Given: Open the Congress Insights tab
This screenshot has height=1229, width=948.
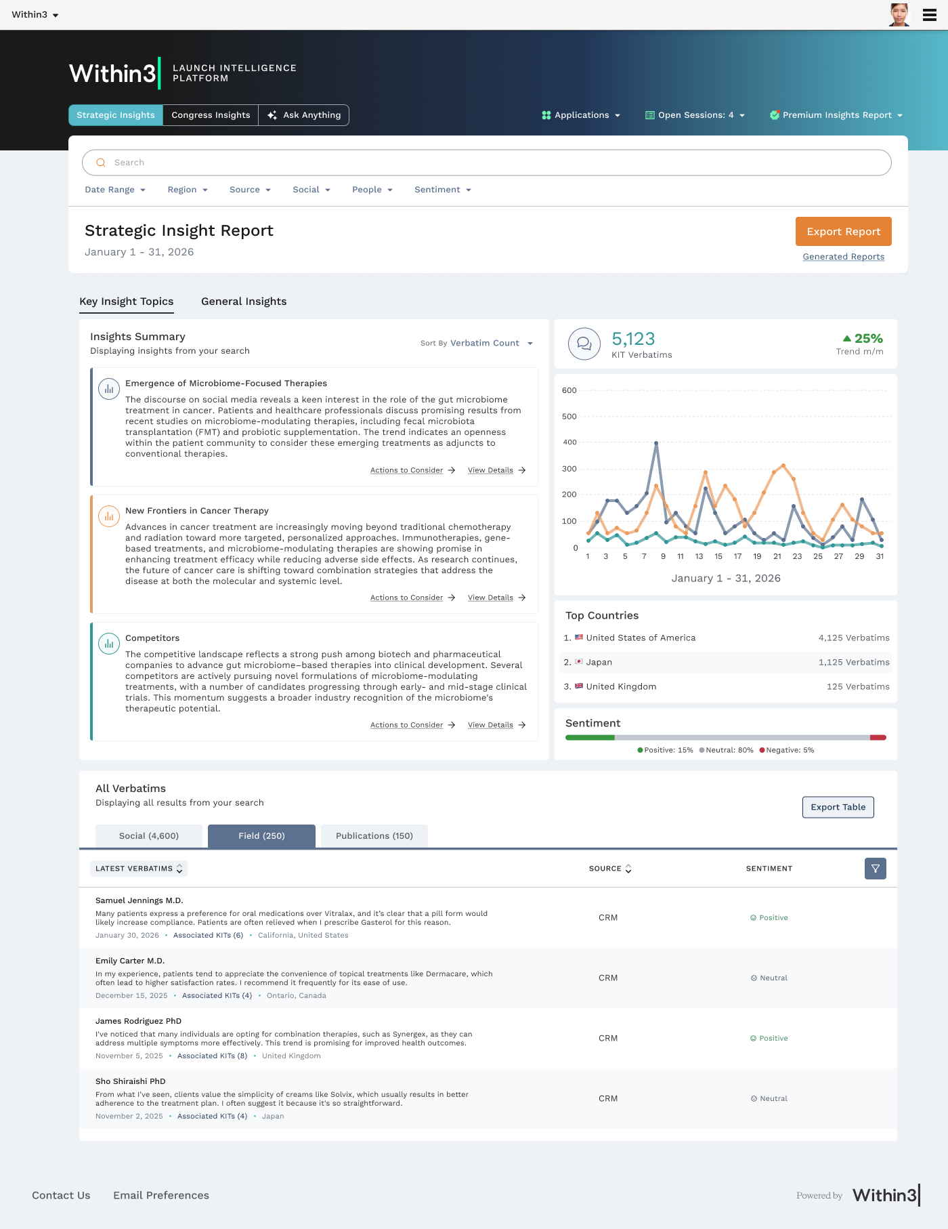Looking at the screenshot, I should point(211,115).
